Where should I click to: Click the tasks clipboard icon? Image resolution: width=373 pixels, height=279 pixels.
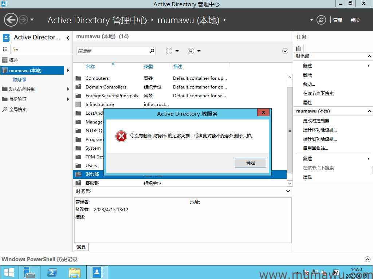point(298,49)
